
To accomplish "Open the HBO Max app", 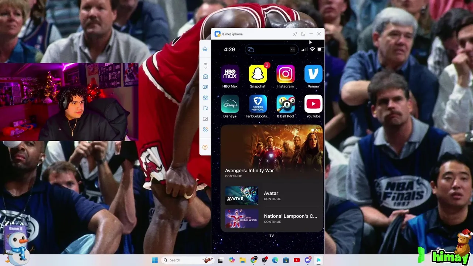I will 230,74.
